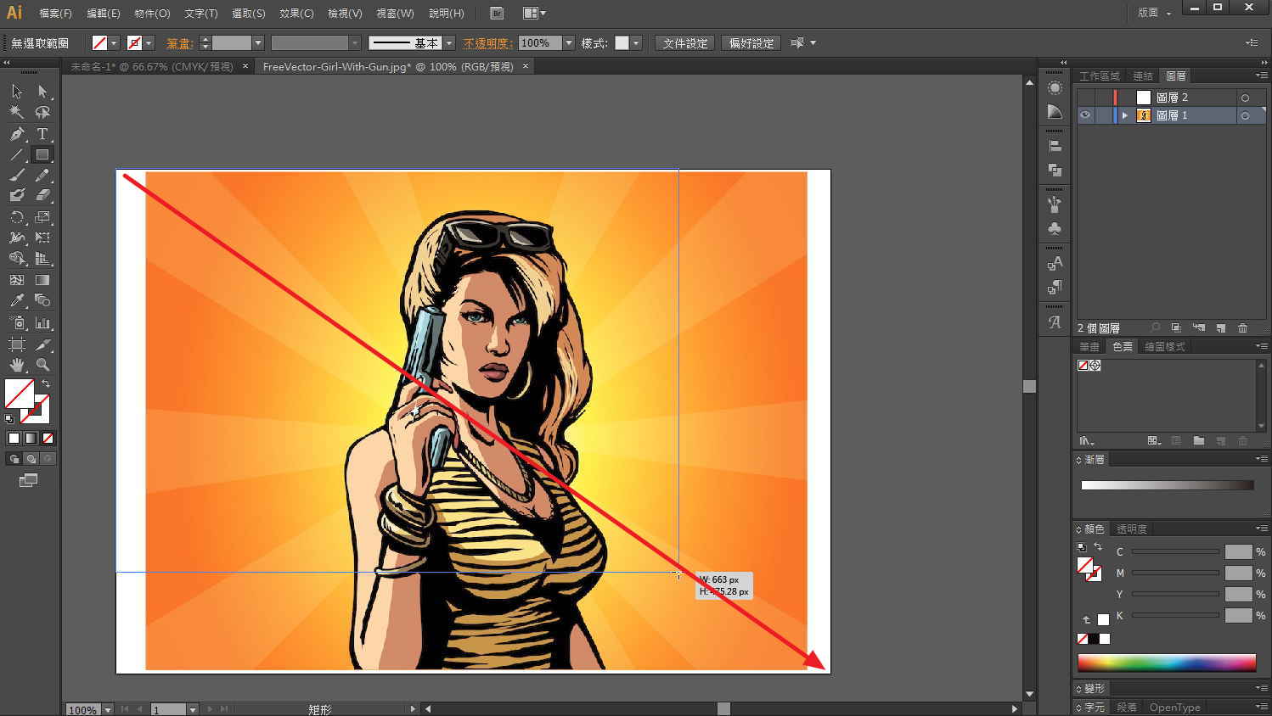Select the Width (warp) tool
The height and width of the screenshot is (716, 1272).
[x=17, y=238]
